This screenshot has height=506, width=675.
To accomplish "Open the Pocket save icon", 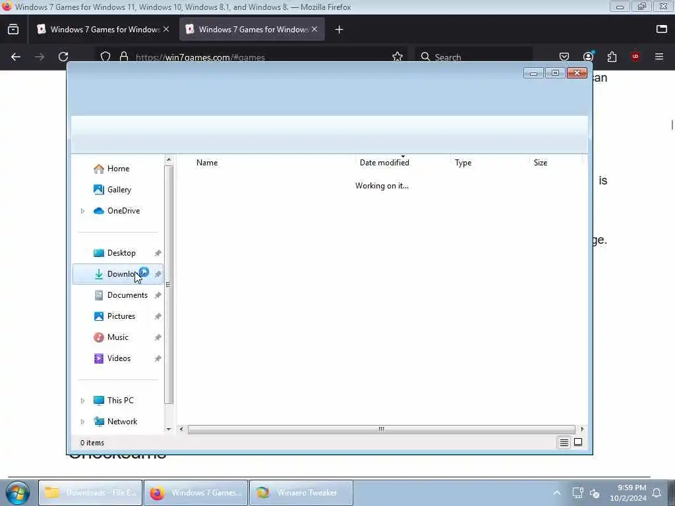I will click(x=564, y=57).
